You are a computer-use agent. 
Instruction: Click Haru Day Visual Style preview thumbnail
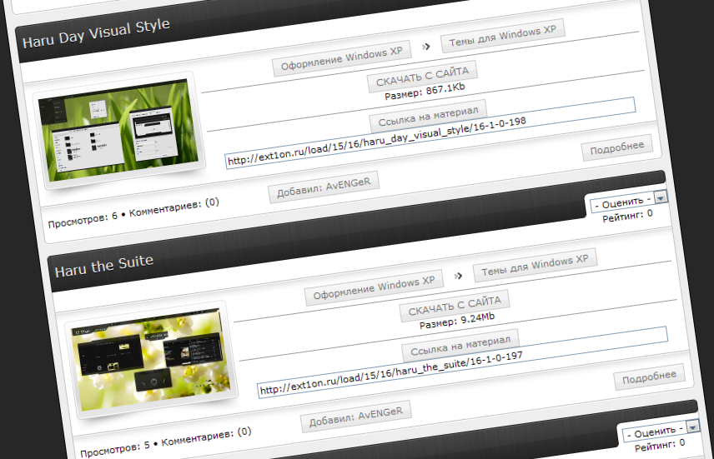click(118, 122)
